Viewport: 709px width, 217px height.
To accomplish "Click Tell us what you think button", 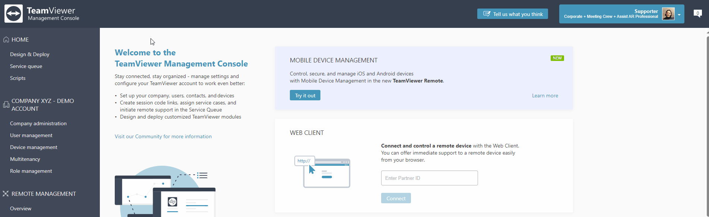I will pyautogui.click(x=513, y=14).
